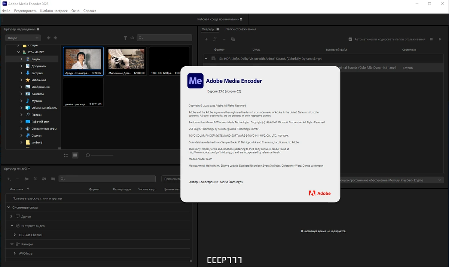
Task: Go back in the Media Browser
Action: coord(49,38)
